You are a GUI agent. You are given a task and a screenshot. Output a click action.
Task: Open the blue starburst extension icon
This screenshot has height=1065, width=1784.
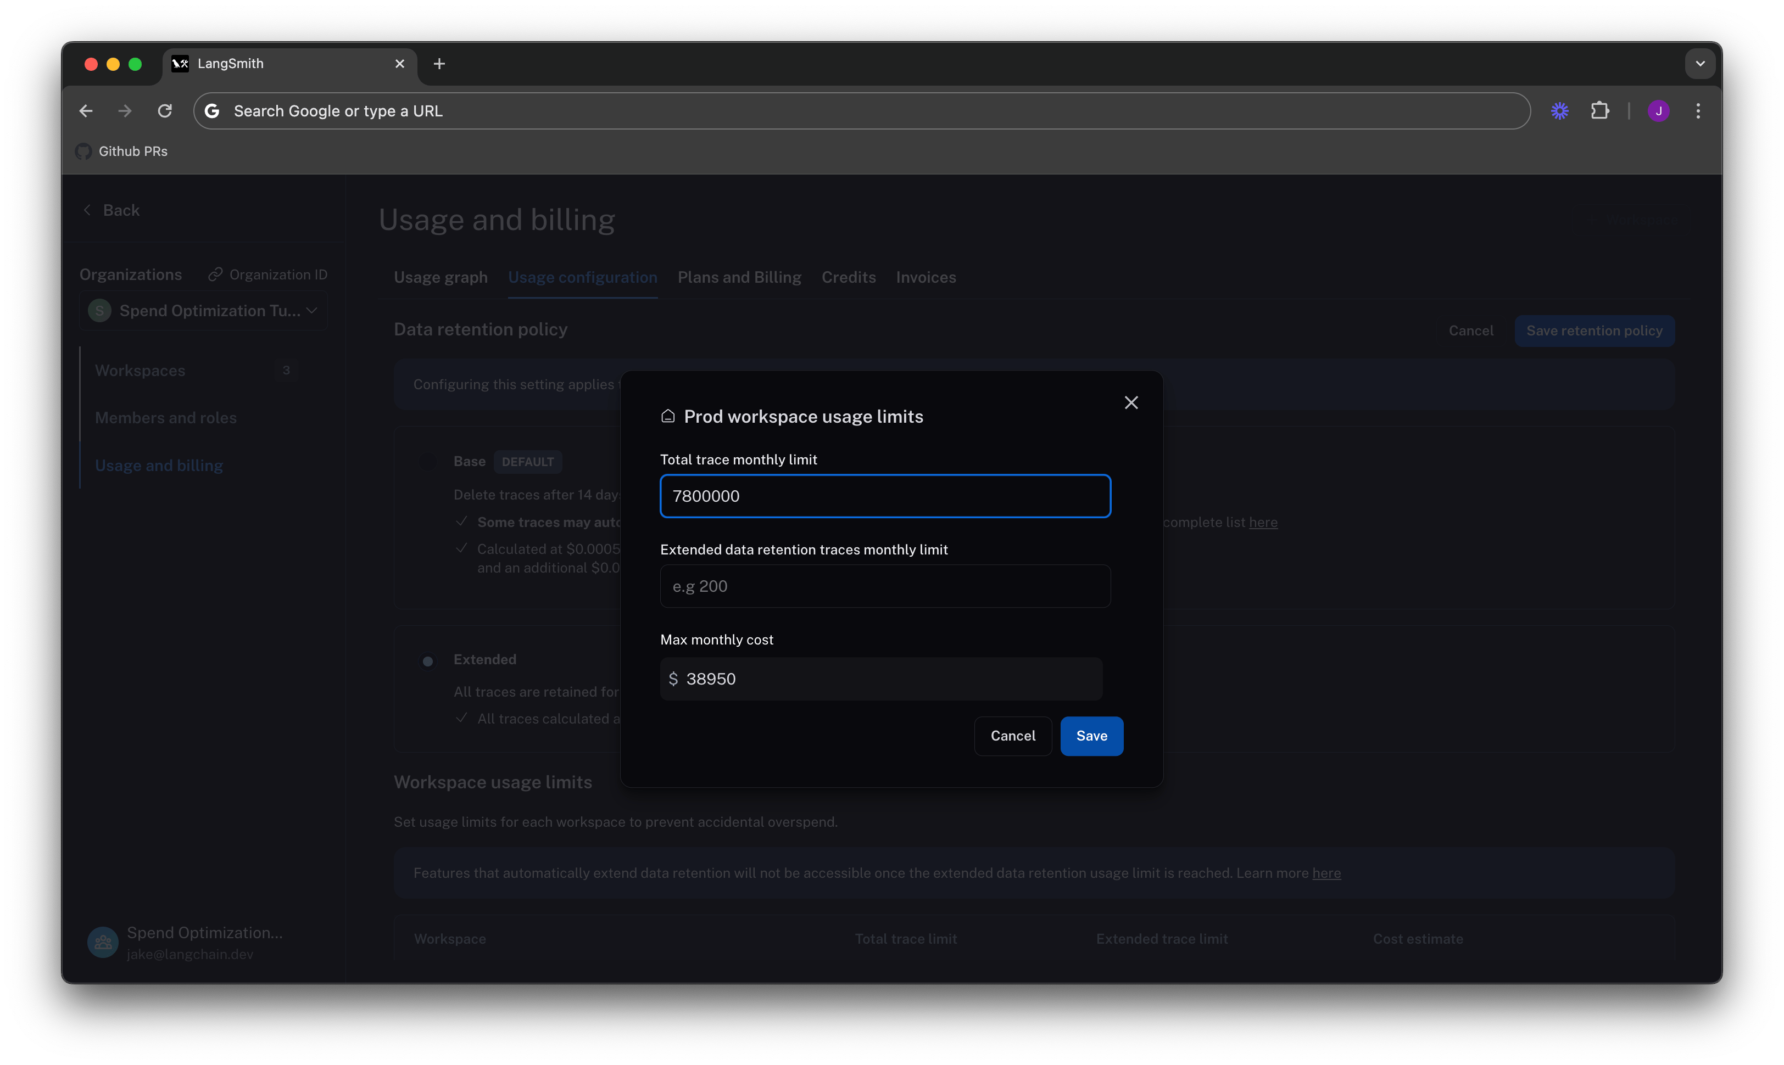(1559, 111)
